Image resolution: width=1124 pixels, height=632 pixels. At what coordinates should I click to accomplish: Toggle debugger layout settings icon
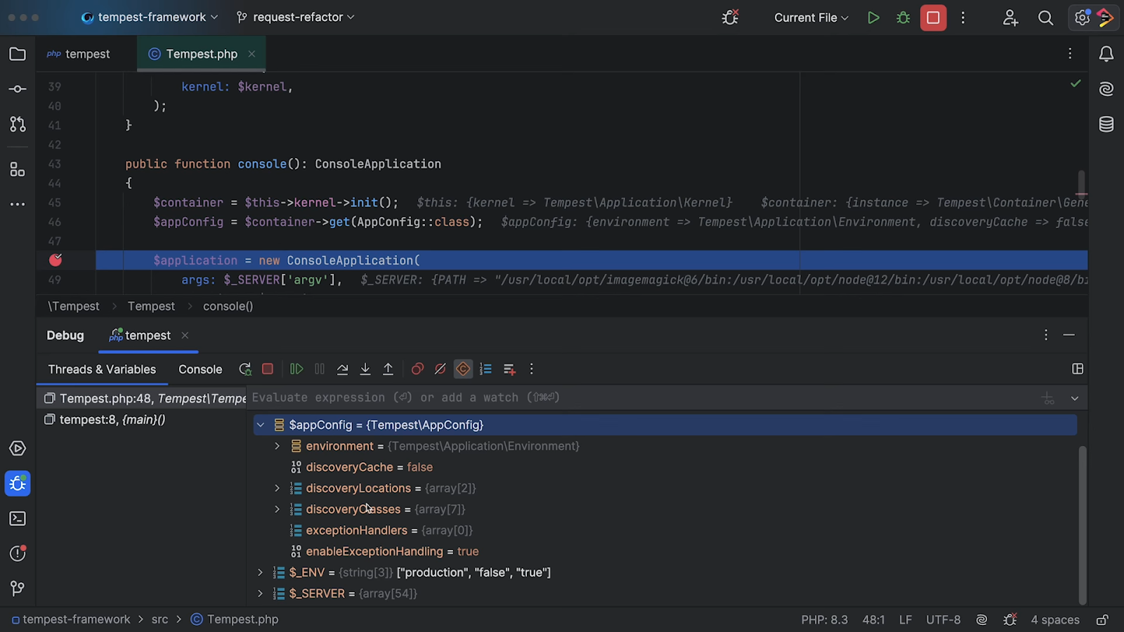(x=1078, y=369)
